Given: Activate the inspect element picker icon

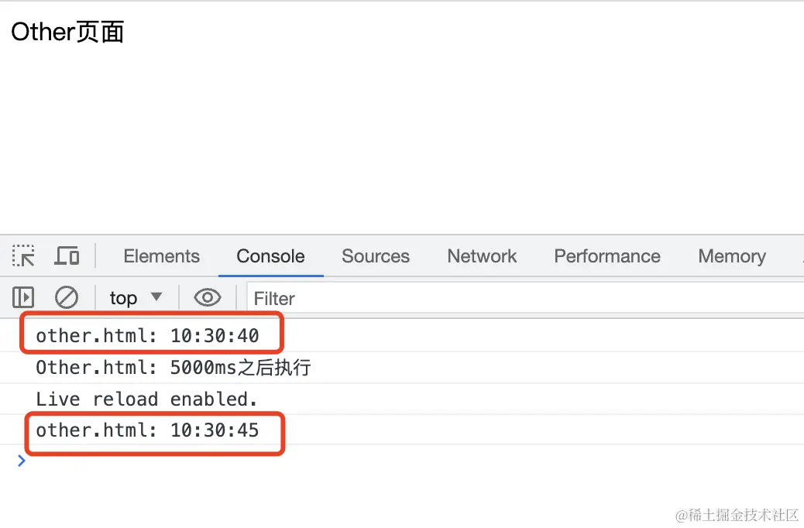Looking at the screenshot, I should pyautogui.click(x=23, y=256).
